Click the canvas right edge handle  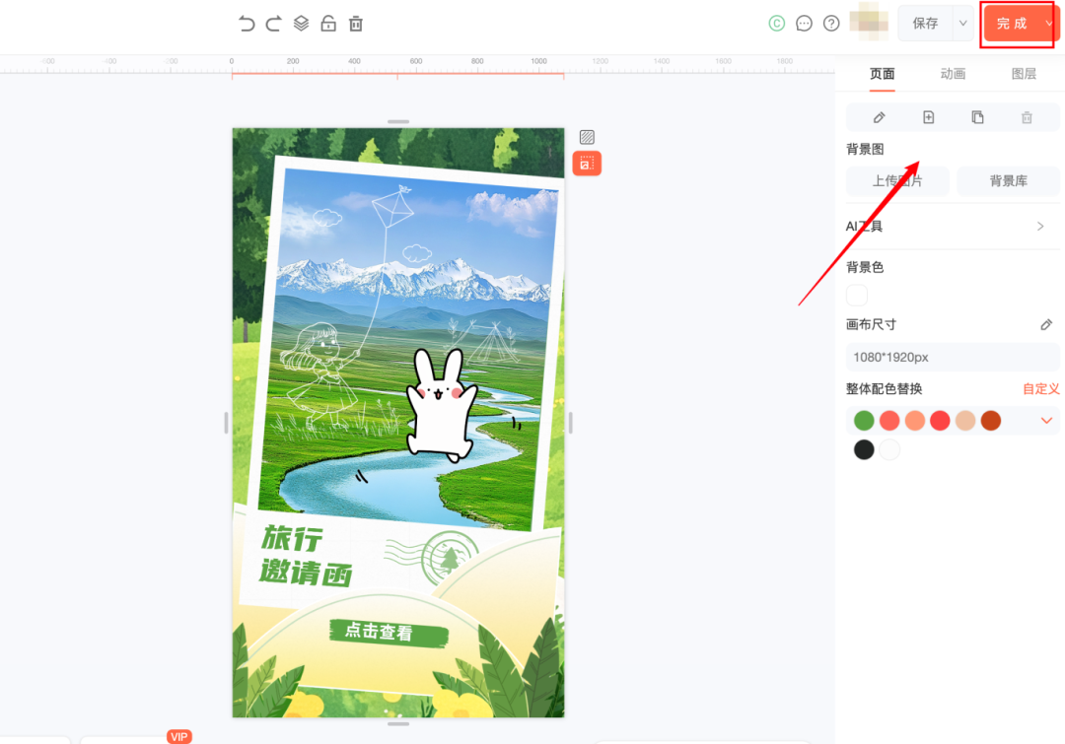click(x=571, y=422)
